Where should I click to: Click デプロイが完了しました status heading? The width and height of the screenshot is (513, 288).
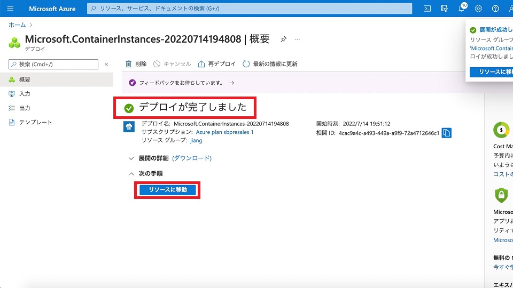[x=192, y=107]
